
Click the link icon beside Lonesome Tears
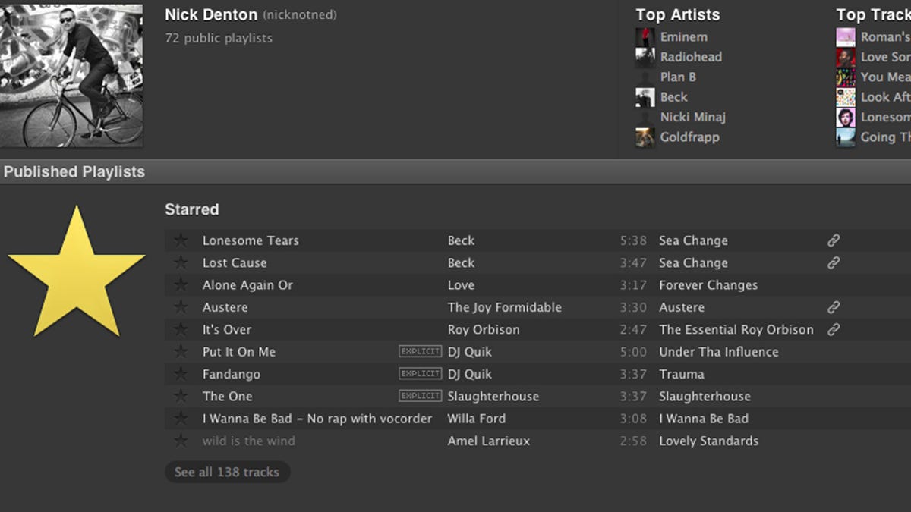click(x=834, y=240)
